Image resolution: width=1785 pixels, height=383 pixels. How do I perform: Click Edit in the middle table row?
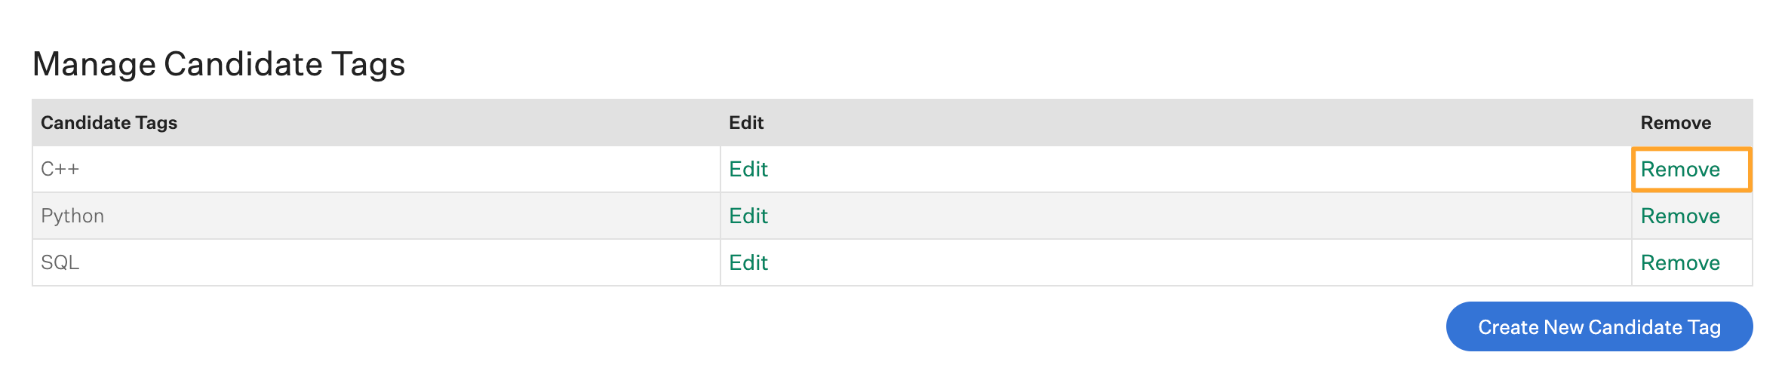click(748, 216)
